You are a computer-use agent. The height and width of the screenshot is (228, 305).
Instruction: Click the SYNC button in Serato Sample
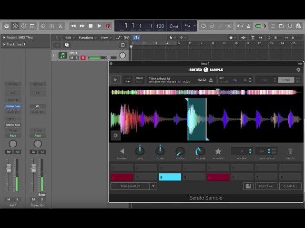[x=286, y=80]
